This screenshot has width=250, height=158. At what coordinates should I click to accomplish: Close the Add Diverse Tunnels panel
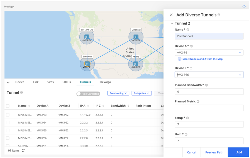[x=171, y=15]
